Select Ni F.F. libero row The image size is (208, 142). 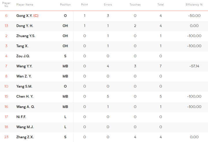pos(104,117)
